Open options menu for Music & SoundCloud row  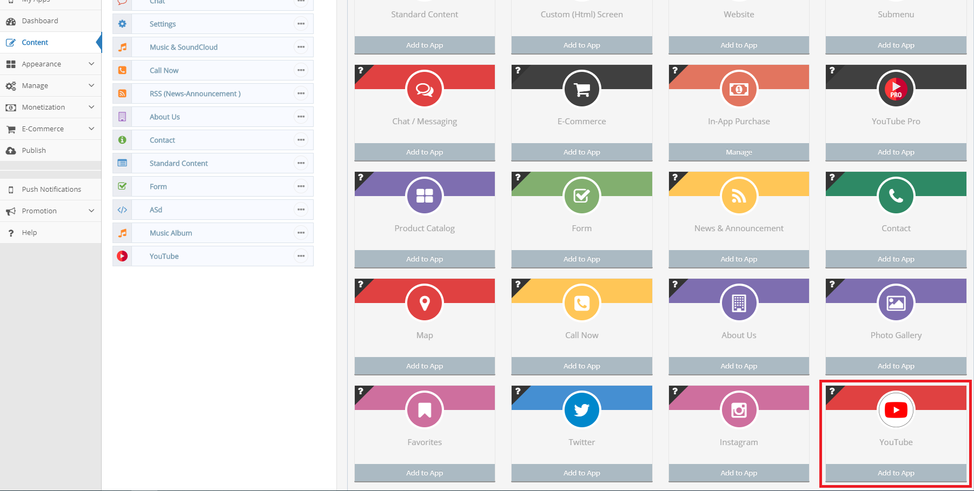pyautogui.click(x=301, y=47)
